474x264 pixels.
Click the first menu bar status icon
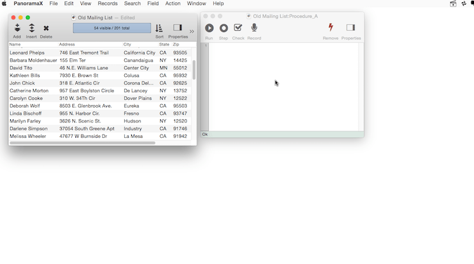(453, 4)
